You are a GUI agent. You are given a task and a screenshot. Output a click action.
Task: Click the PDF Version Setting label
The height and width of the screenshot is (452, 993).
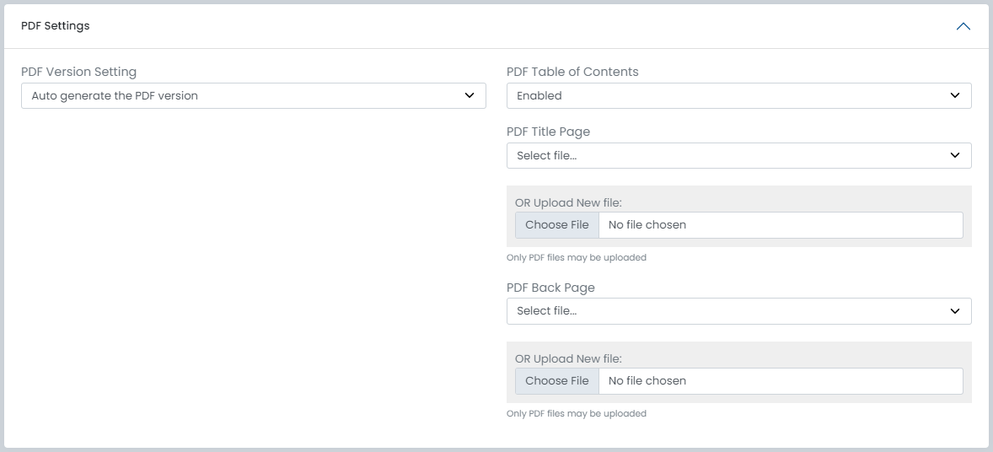[78, 73]
